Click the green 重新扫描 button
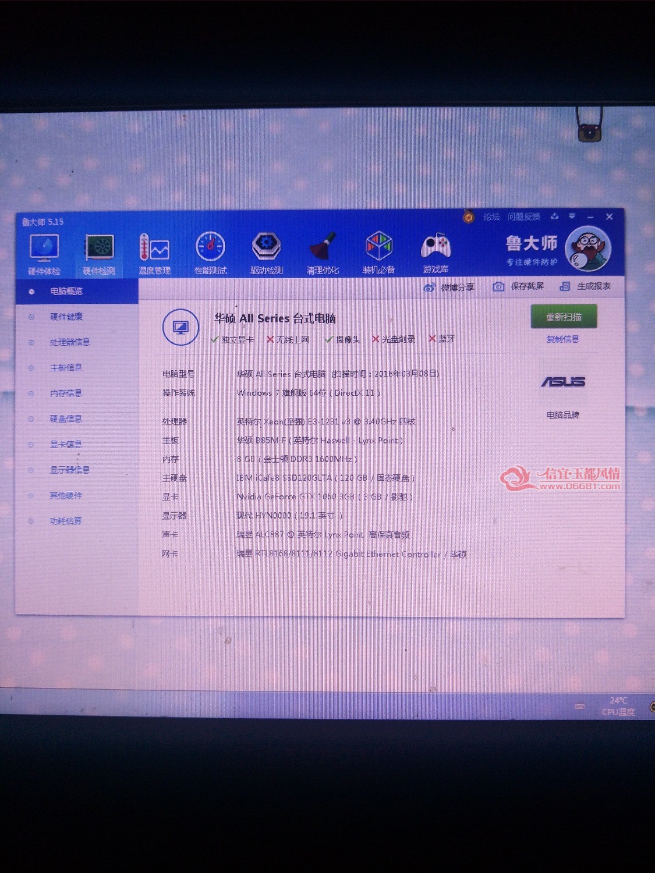Screen dimensions: 655x873 [x=564, y=317]
